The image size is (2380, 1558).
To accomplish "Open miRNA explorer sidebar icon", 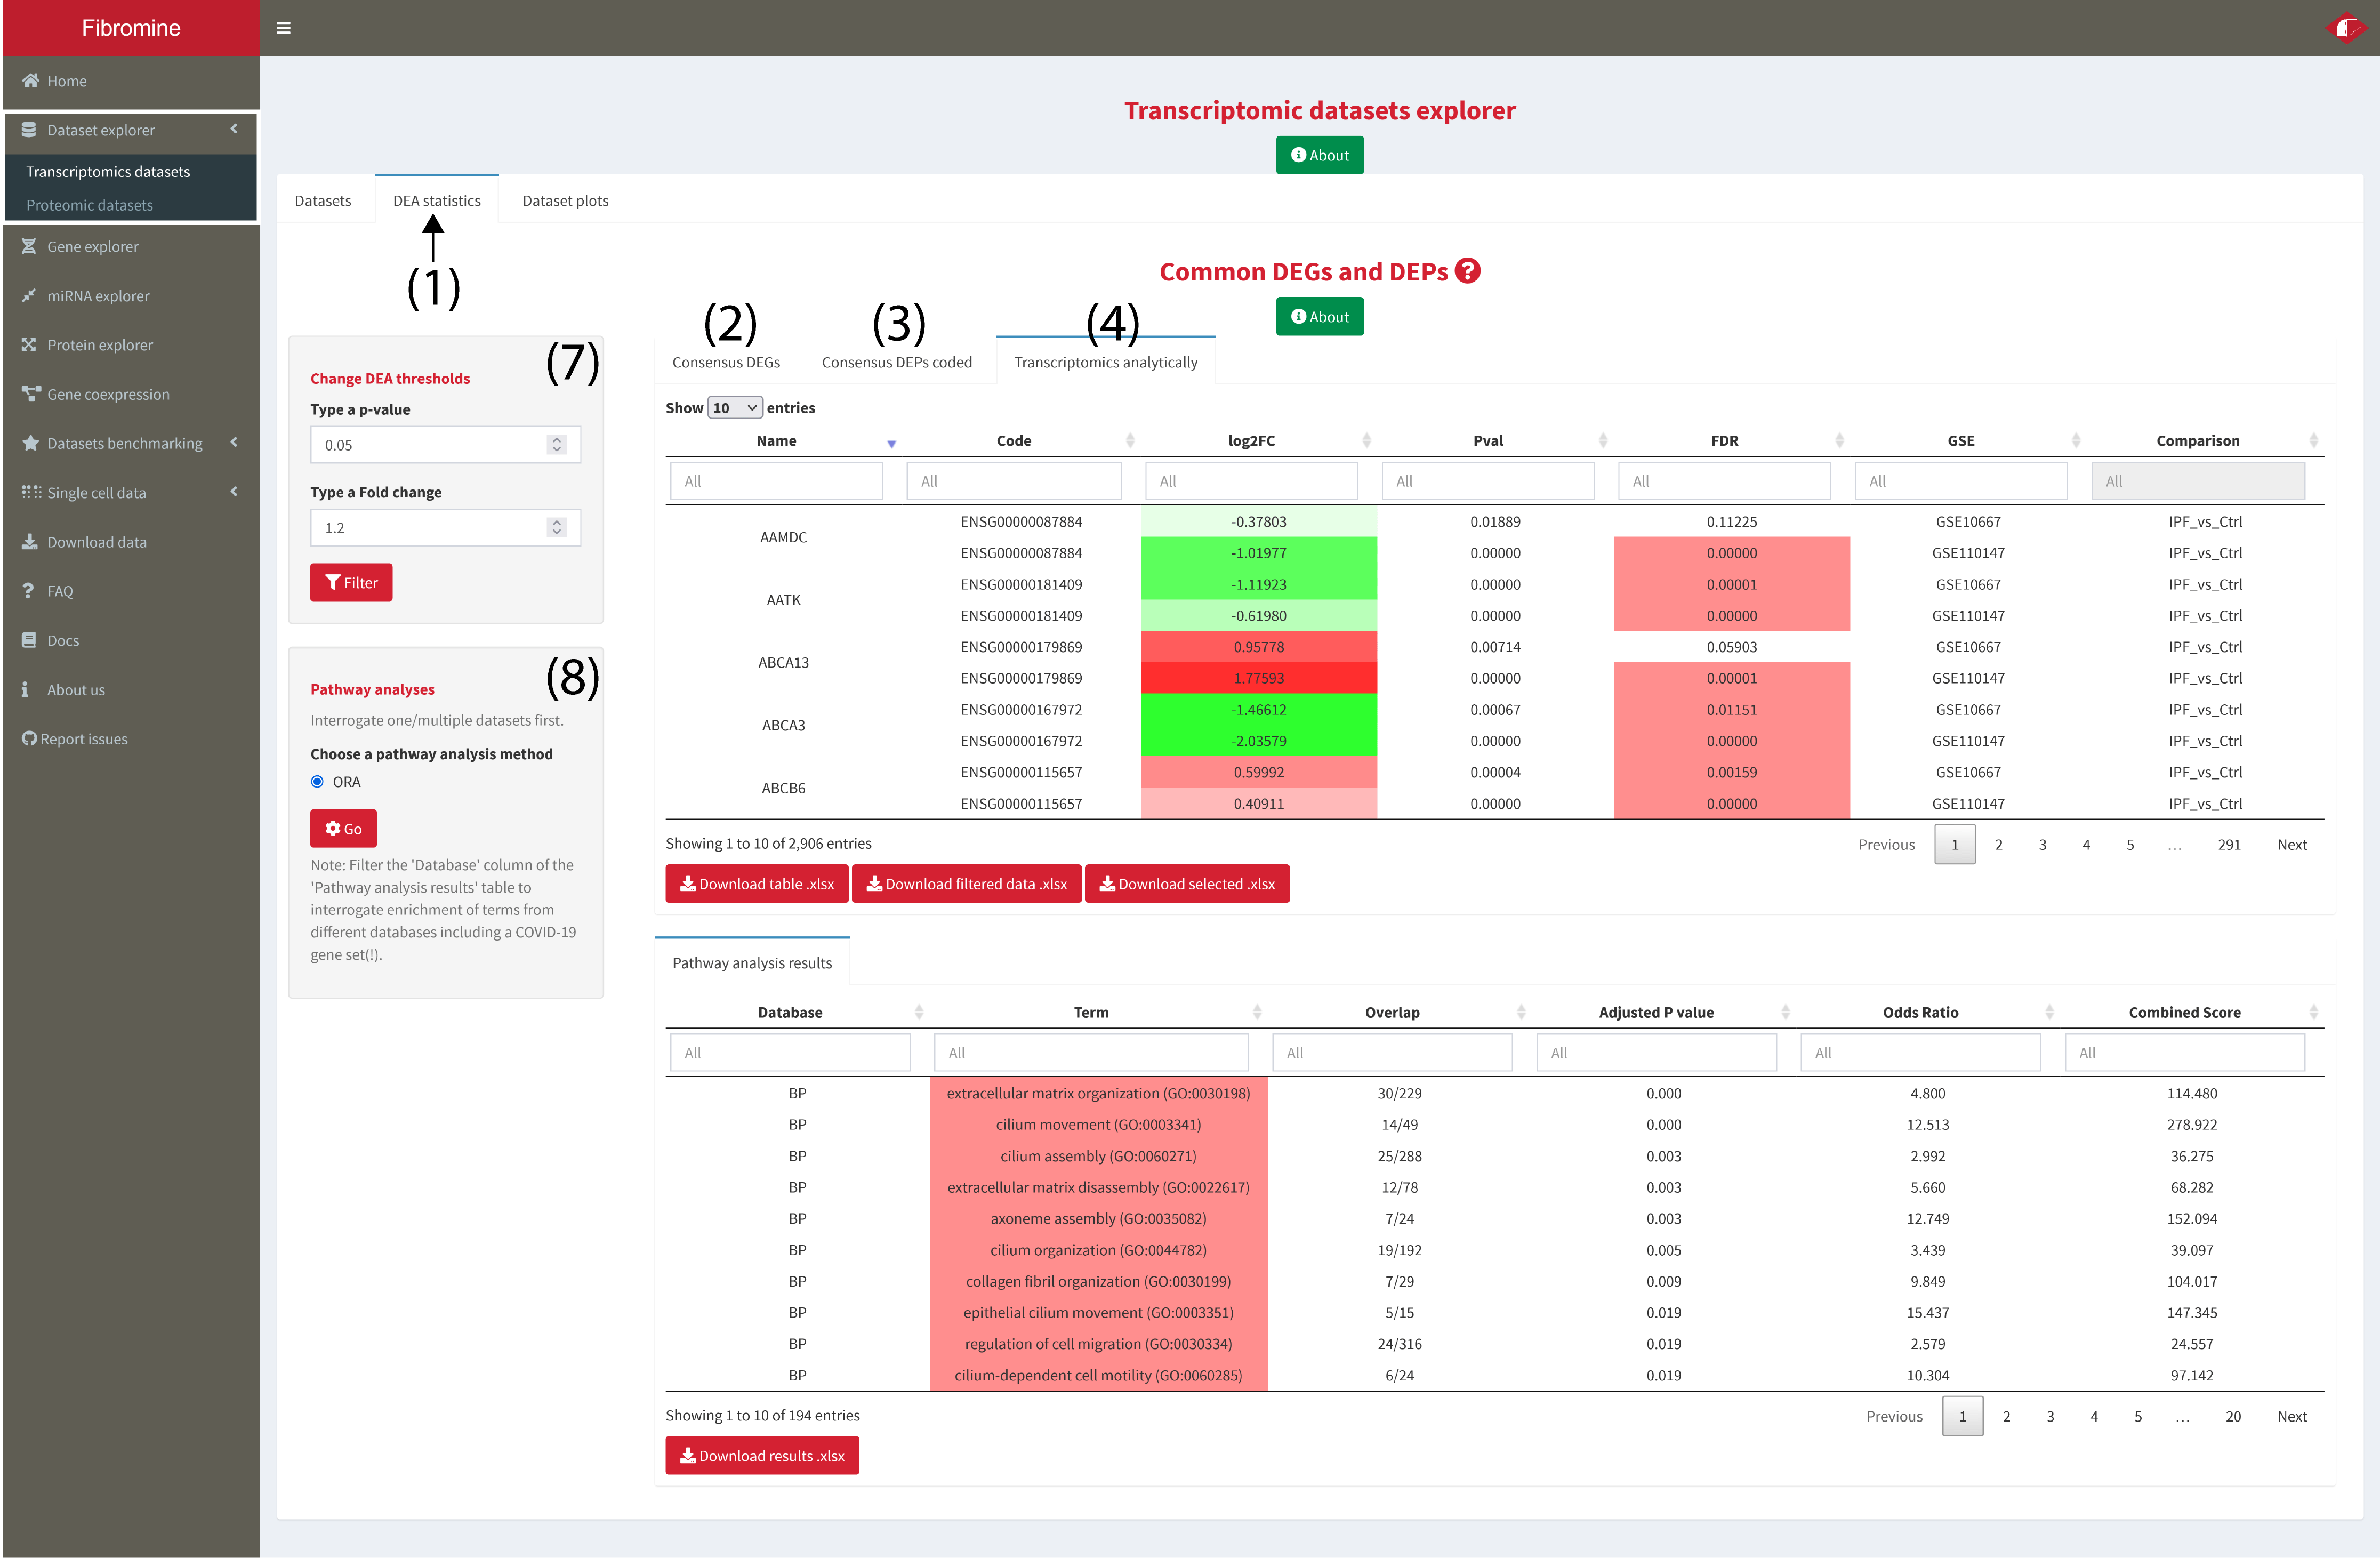I will 29,295.
